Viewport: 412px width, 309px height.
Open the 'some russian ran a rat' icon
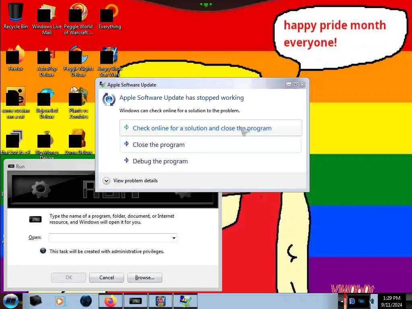[x=16, y=103]
